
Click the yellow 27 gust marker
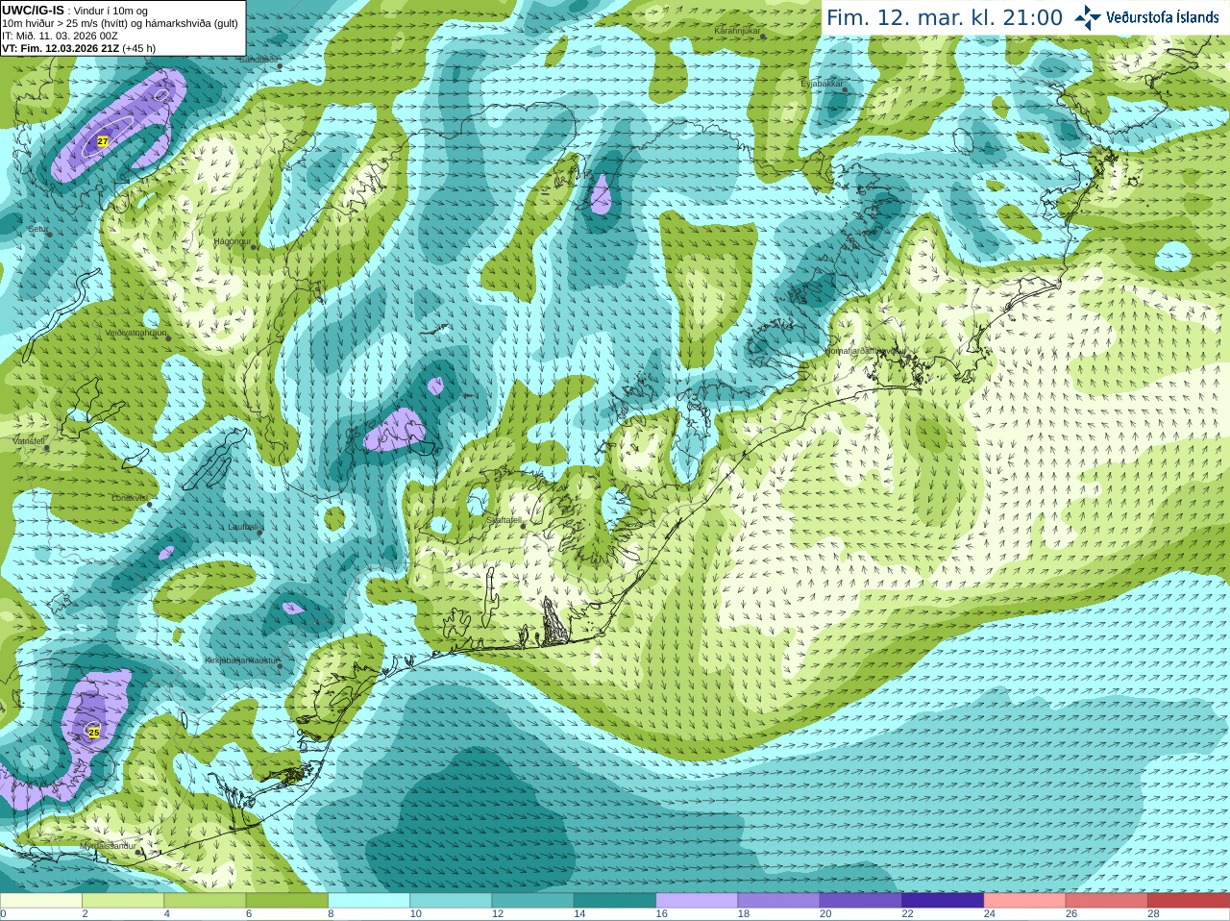(x=103, y=141)
